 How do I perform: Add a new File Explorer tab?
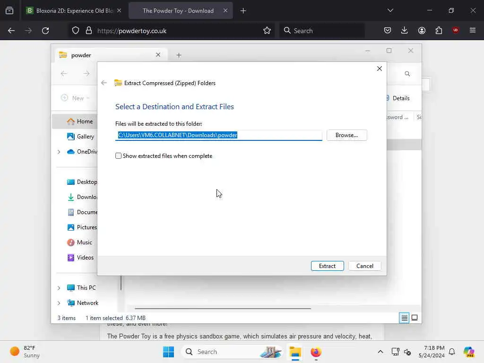coord(179,55)
